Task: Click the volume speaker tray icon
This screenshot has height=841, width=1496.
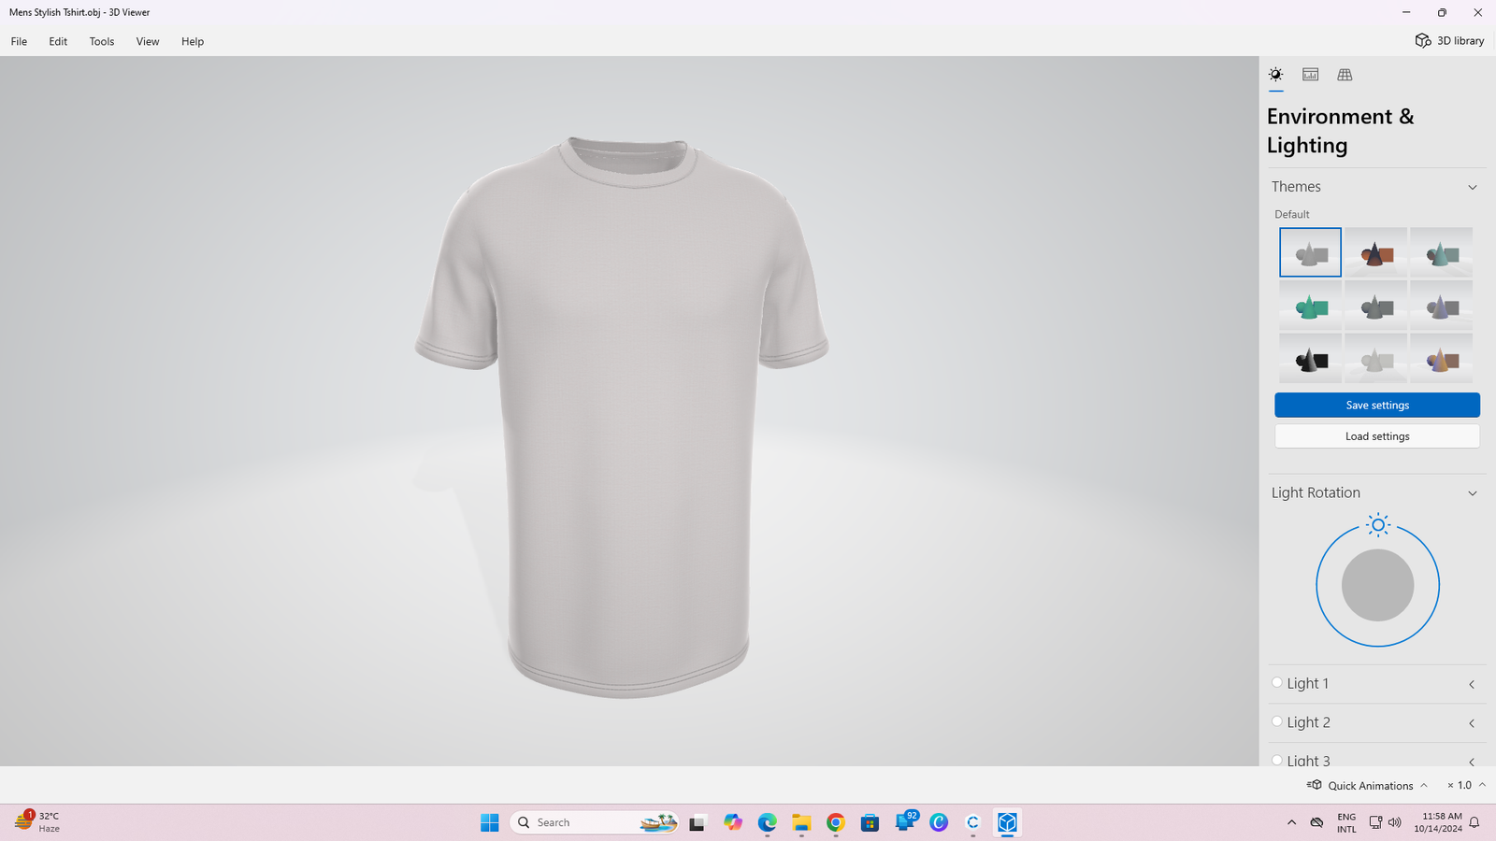Action: coord(1395,822)
